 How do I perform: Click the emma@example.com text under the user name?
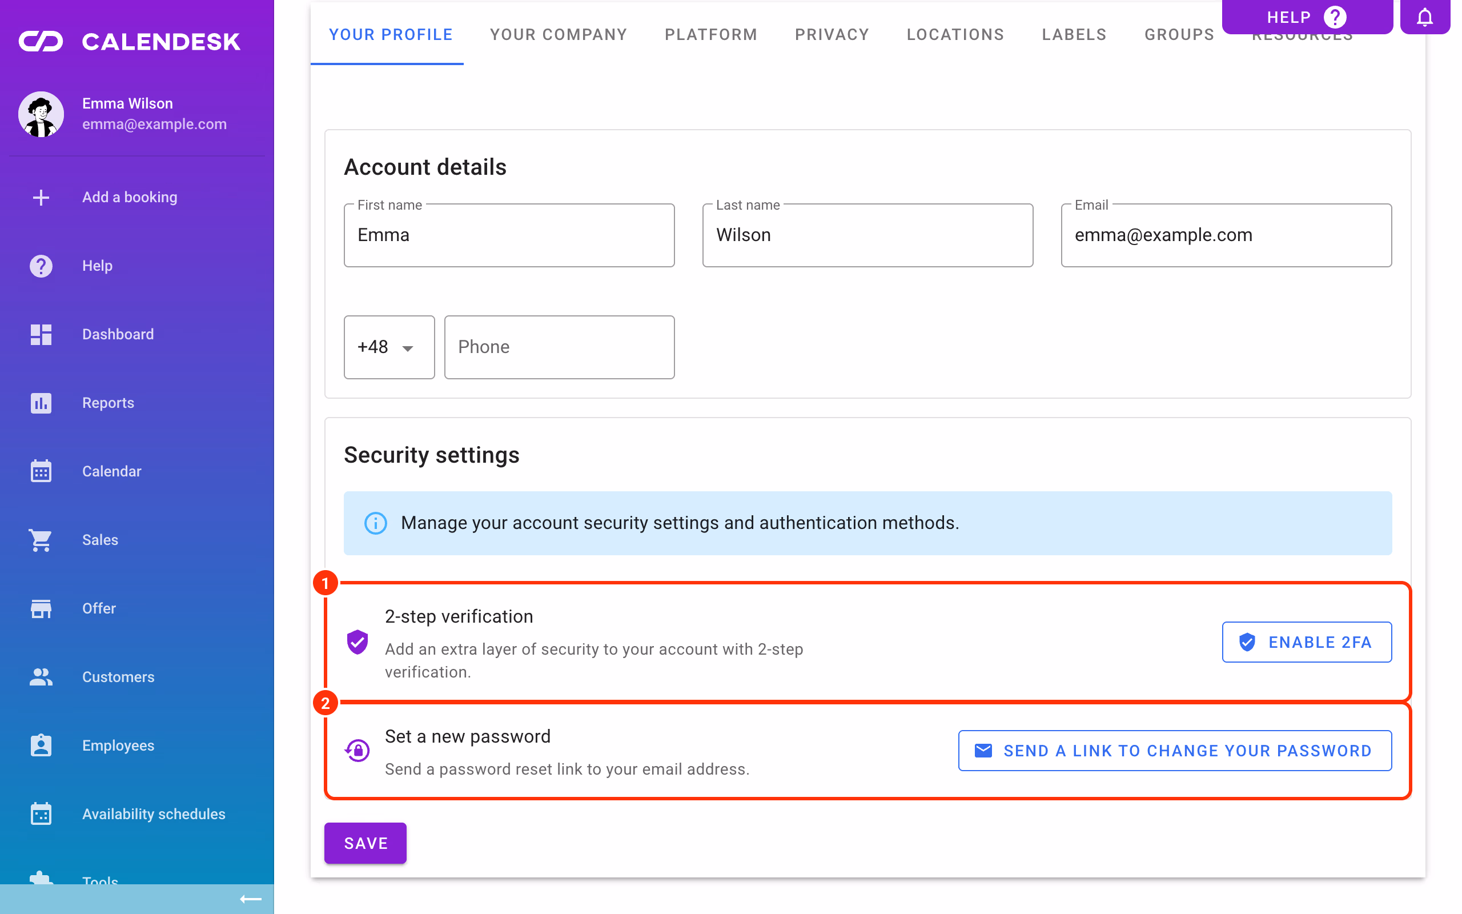(x=155, y=124)
